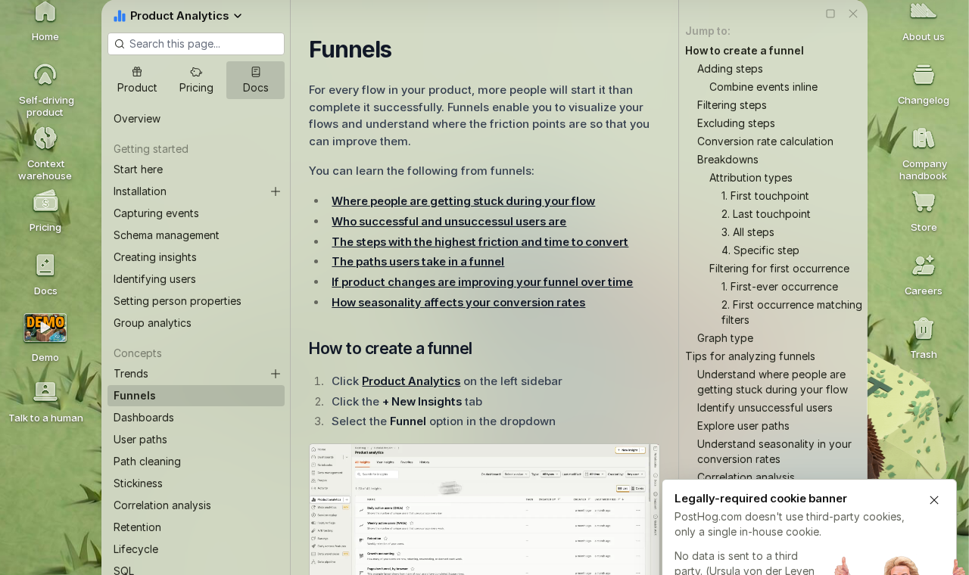Jump to Adding steps
The height and width of the screenshot is (575, 969).
(x=730, y=69)
